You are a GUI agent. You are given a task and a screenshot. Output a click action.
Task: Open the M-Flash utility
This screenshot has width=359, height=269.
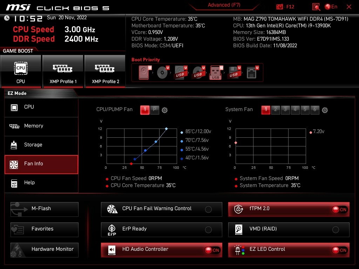click(x=45, y=209)
